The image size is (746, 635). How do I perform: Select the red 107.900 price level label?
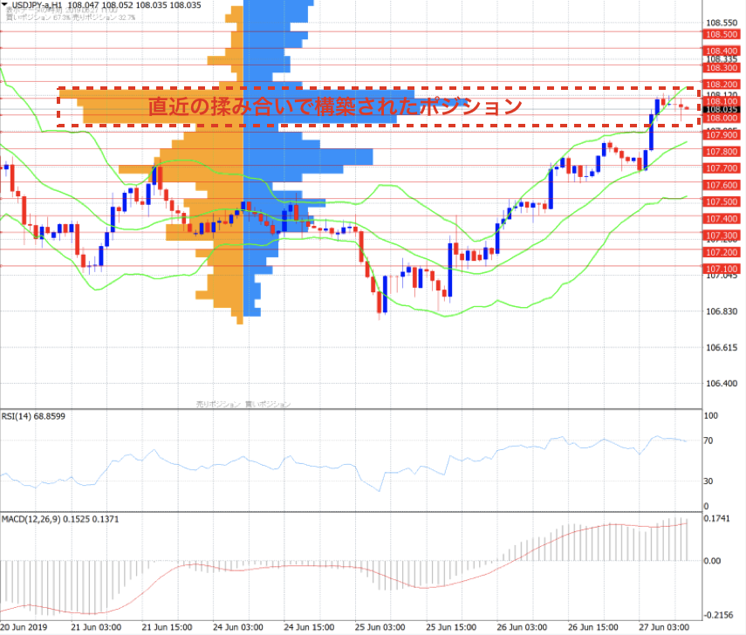coord(722,135)
